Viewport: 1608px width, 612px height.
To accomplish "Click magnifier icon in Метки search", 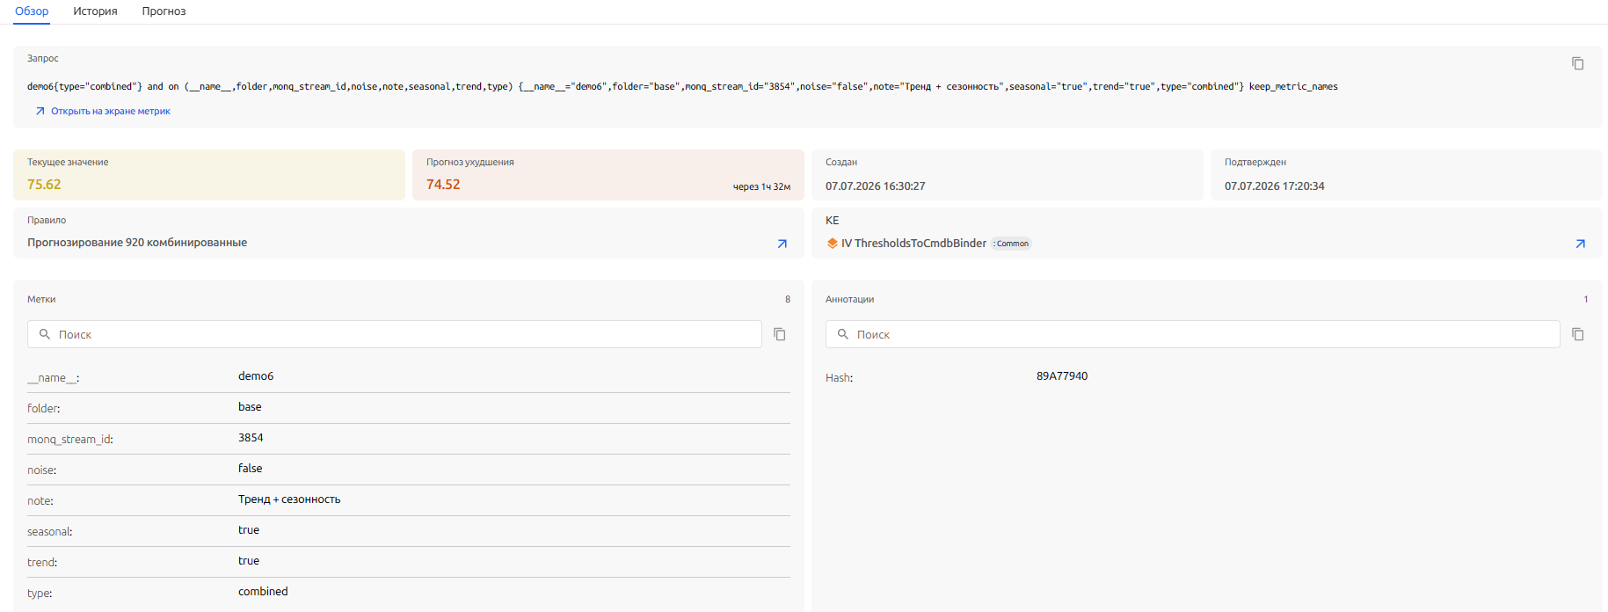I will click(x=45, y=334).
